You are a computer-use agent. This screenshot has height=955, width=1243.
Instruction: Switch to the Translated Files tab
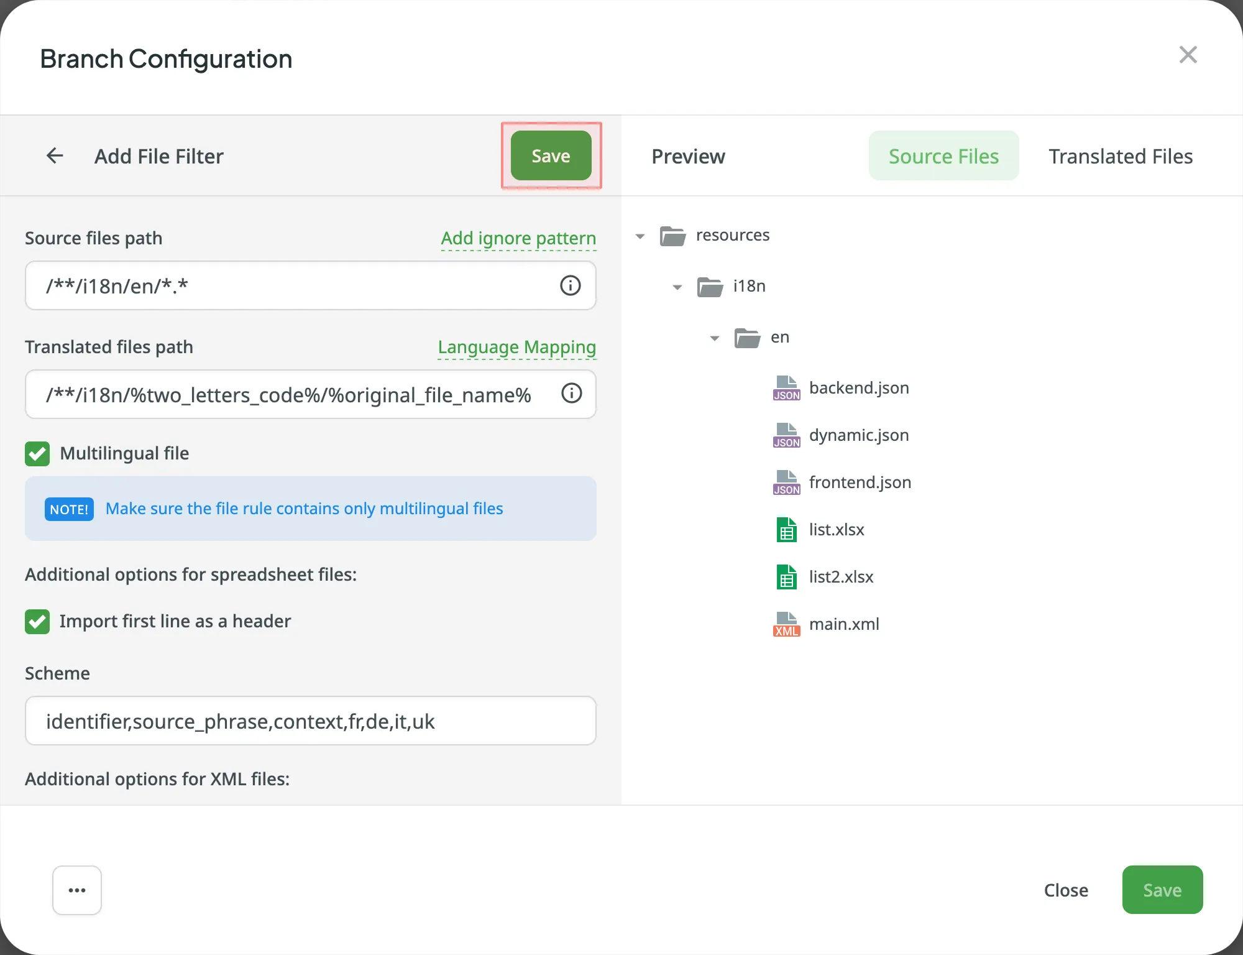click(x=1121, y=155)
